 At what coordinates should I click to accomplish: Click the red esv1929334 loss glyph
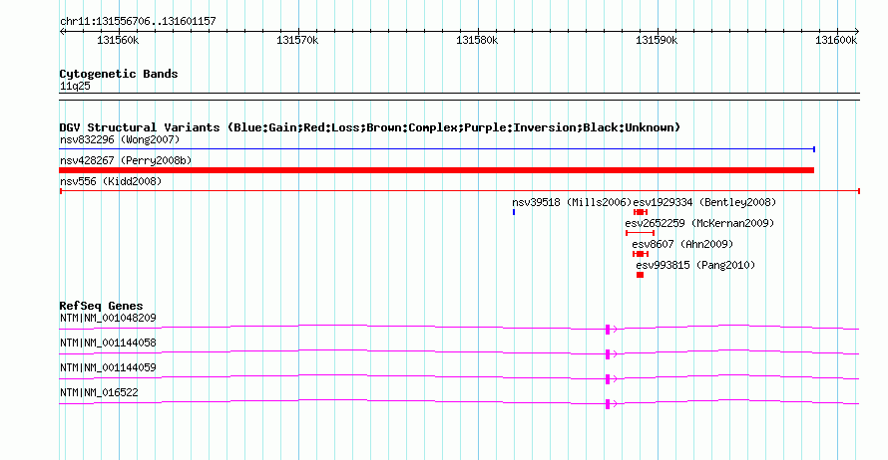[x=641, y=212]
